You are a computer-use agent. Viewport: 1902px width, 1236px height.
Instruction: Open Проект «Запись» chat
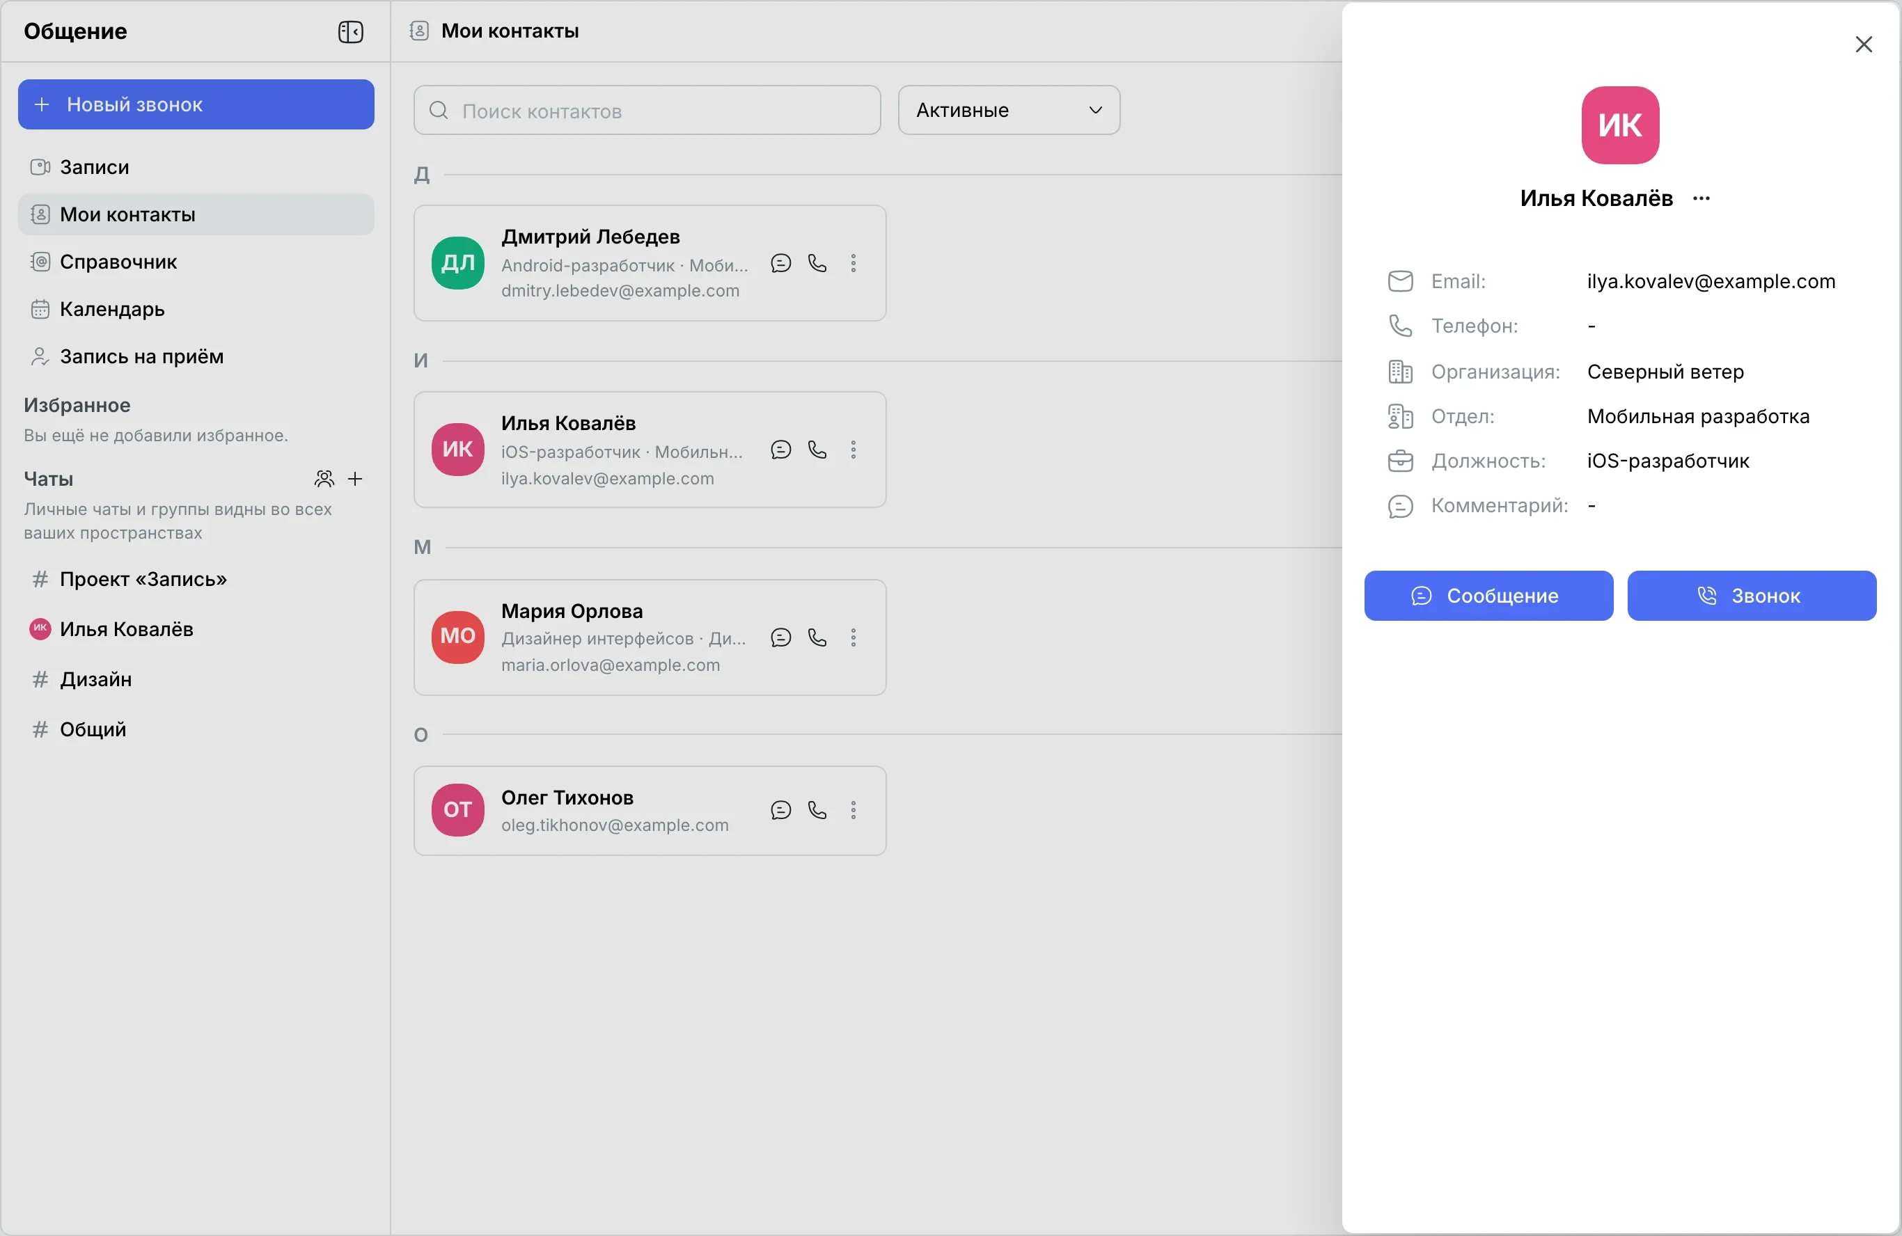(x=196, y=579)
